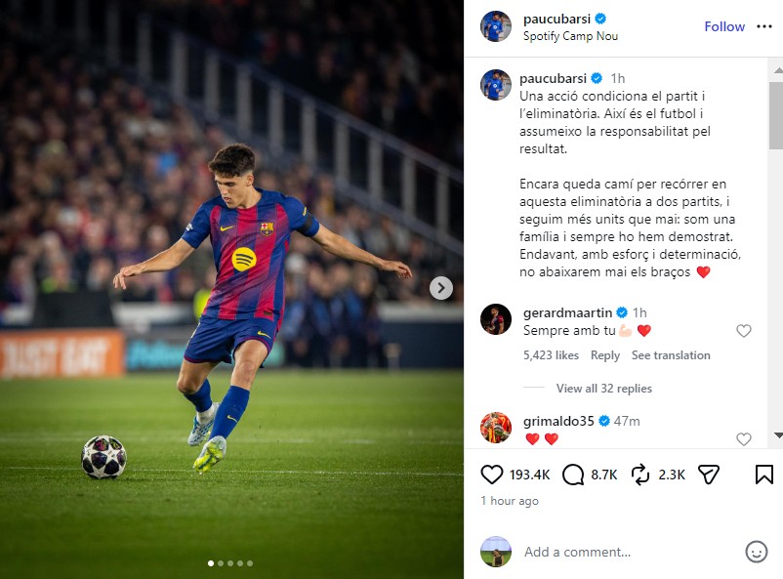783x579 pixels.
Task: Like gerardmaartin's comment
Action: pyautogui.click(x=744, y=331)
